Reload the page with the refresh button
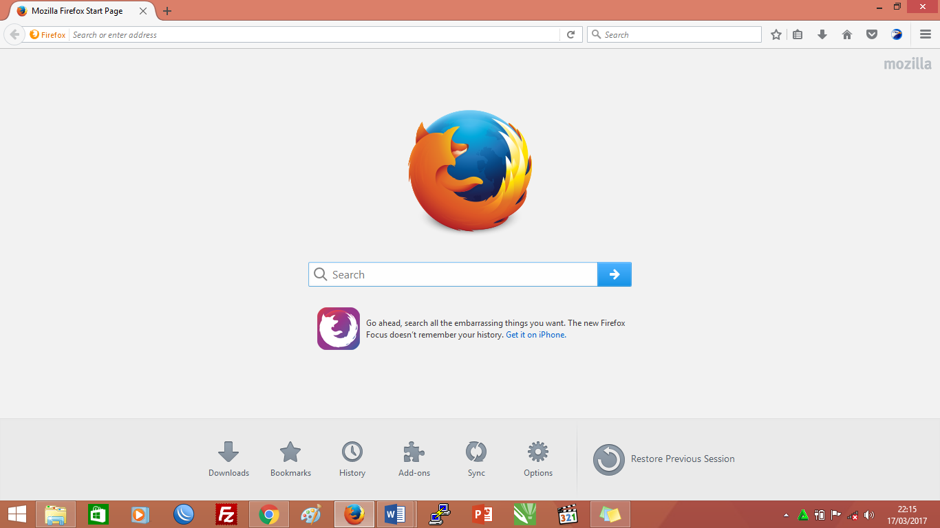The height and width of the screenshot is (528, 940). (570, 34)
